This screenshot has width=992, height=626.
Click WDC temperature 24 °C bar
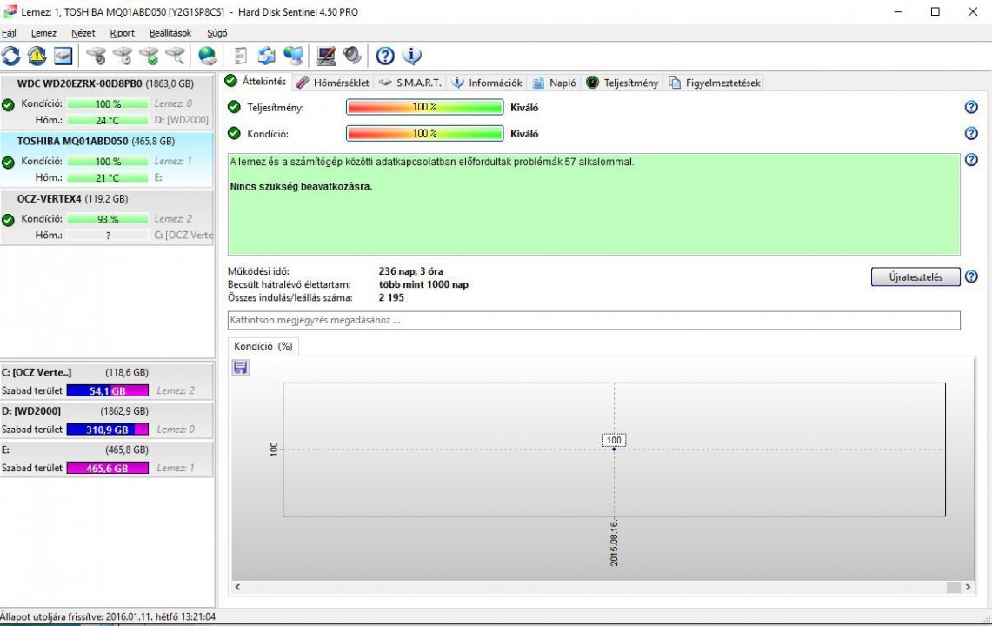pos(108,120)
